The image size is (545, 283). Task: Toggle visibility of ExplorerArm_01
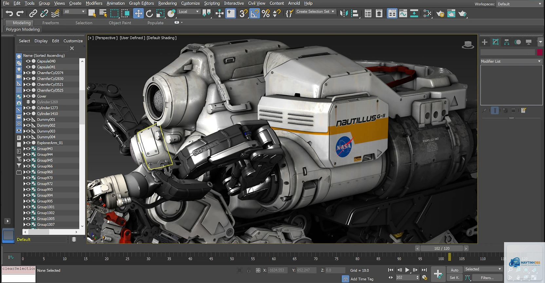[28, 143]
